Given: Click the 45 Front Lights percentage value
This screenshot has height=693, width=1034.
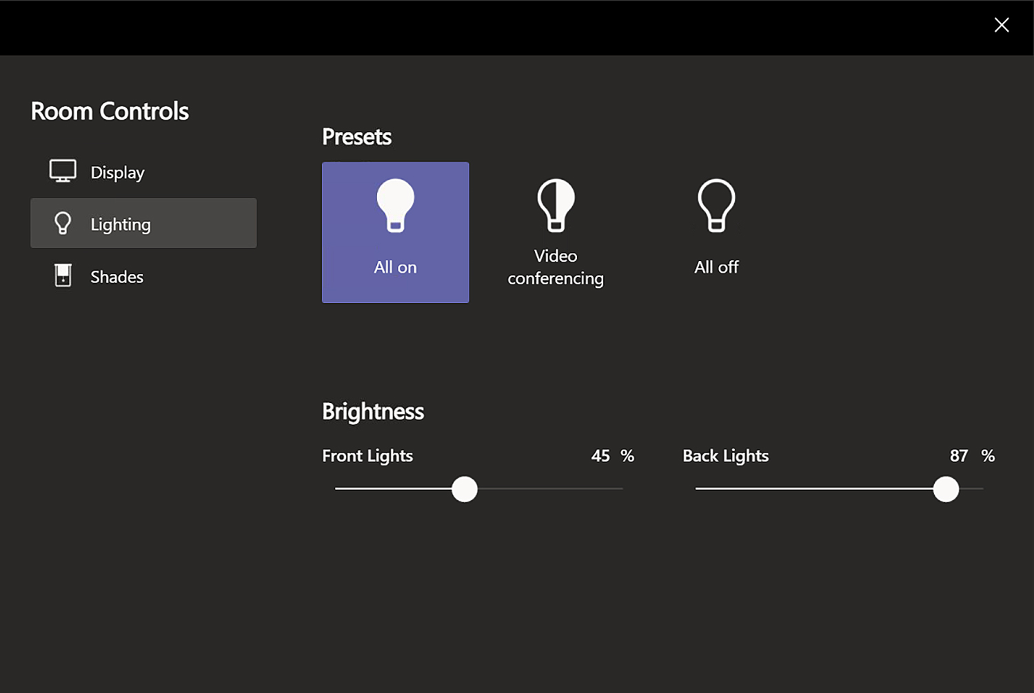Looking at the screenshot, I should pyautogui.click(x=600, y=456).
